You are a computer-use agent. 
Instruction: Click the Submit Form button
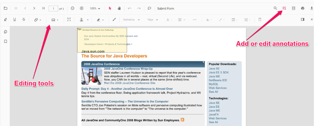pos(166,9)
